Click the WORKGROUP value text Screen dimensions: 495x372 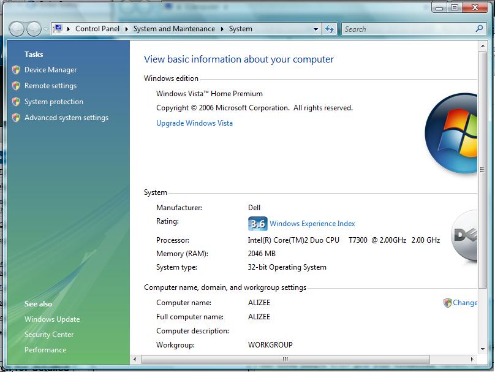tap(270, 345)
